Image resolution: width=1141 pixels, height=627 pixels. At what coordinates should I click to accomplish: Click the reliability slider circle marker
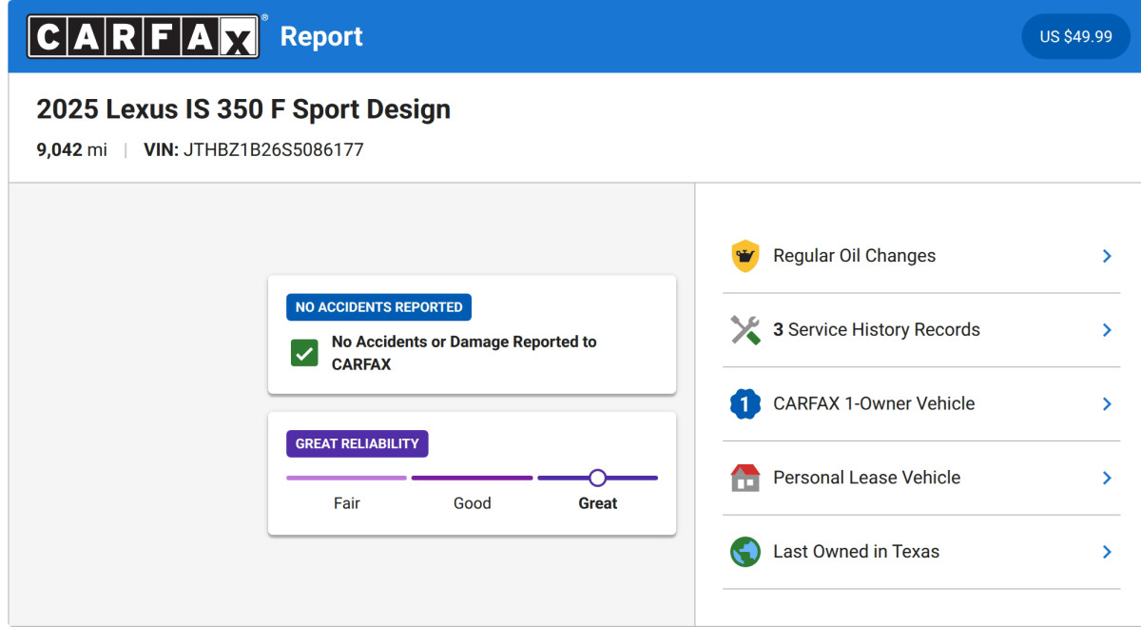(x=597, y=478)
